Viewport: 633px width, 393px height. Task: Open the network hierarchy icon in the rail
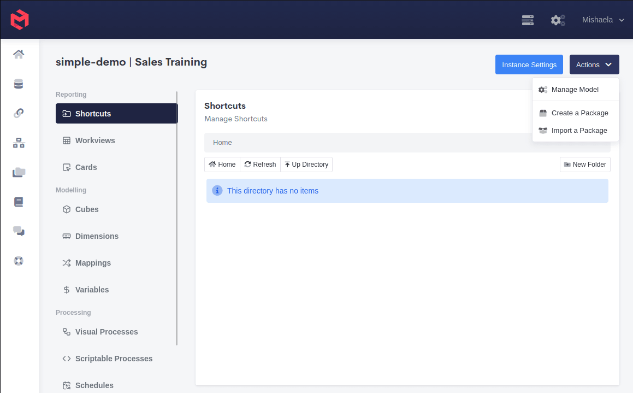pyautogui.click(x=19, y=143)
